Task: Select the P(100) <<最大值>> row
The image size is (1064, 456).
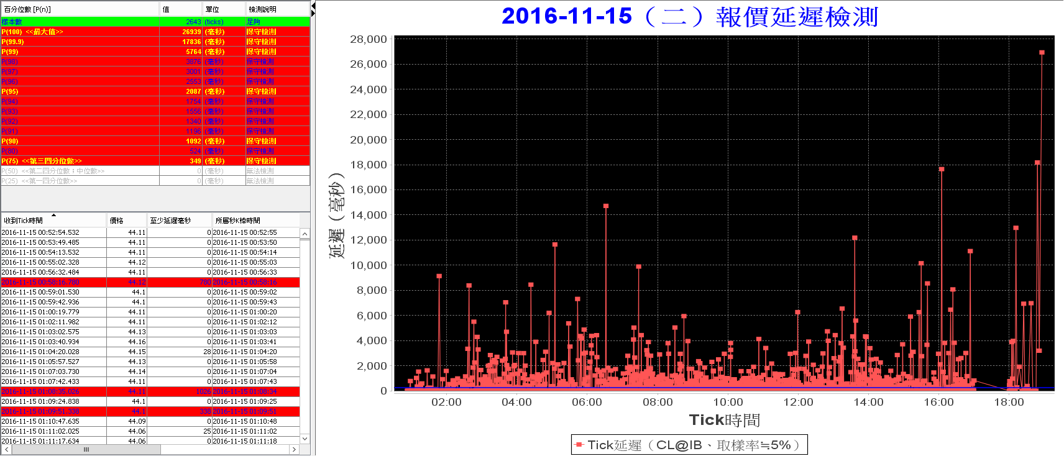Action: pos(155,32)
